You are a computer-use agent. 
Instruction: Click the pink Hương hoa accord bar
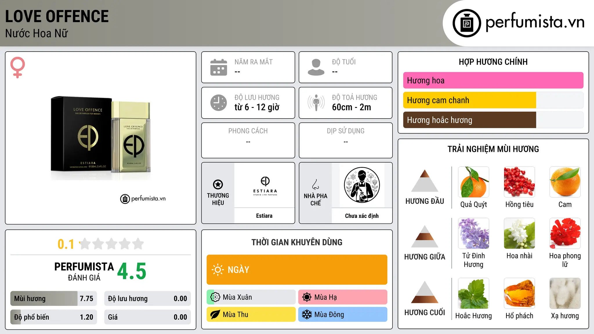[493, 80]
